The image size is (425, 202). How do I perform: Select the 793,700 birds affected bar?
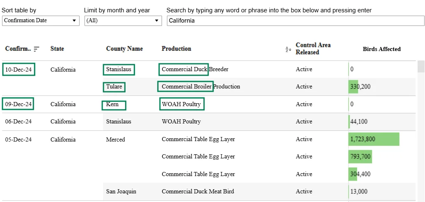pyautogui.click(x=360, y=157)
